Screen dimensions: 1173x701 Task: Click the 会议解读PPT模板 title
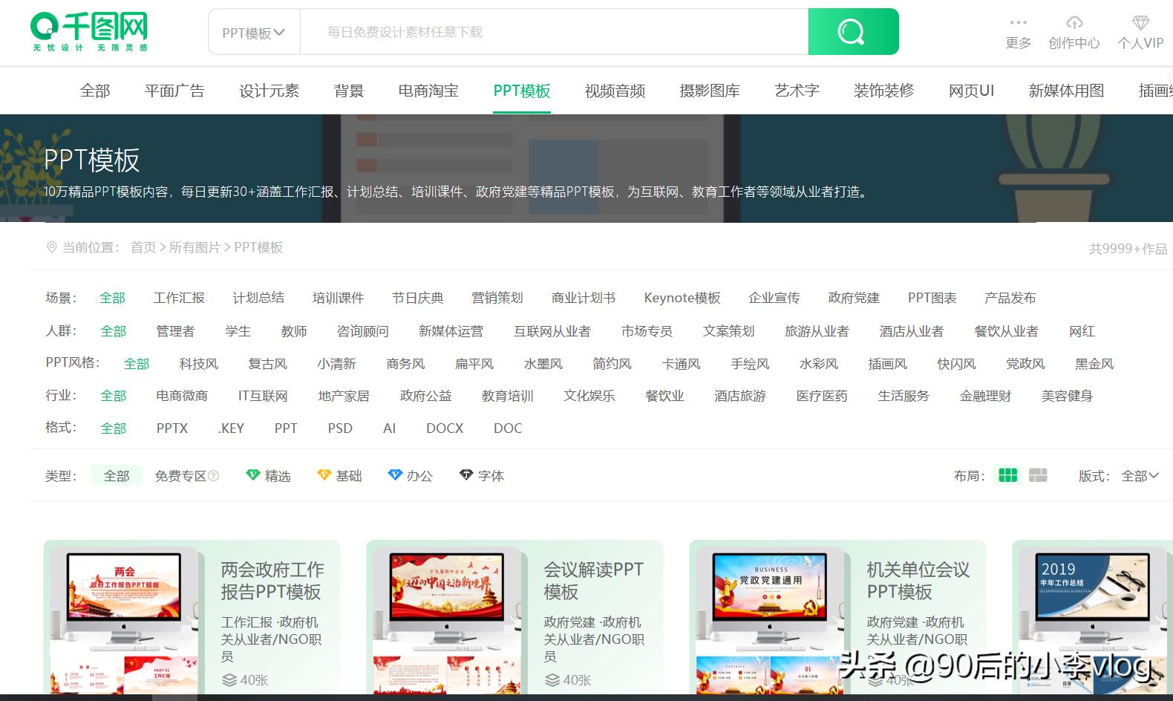pos(593,581)
